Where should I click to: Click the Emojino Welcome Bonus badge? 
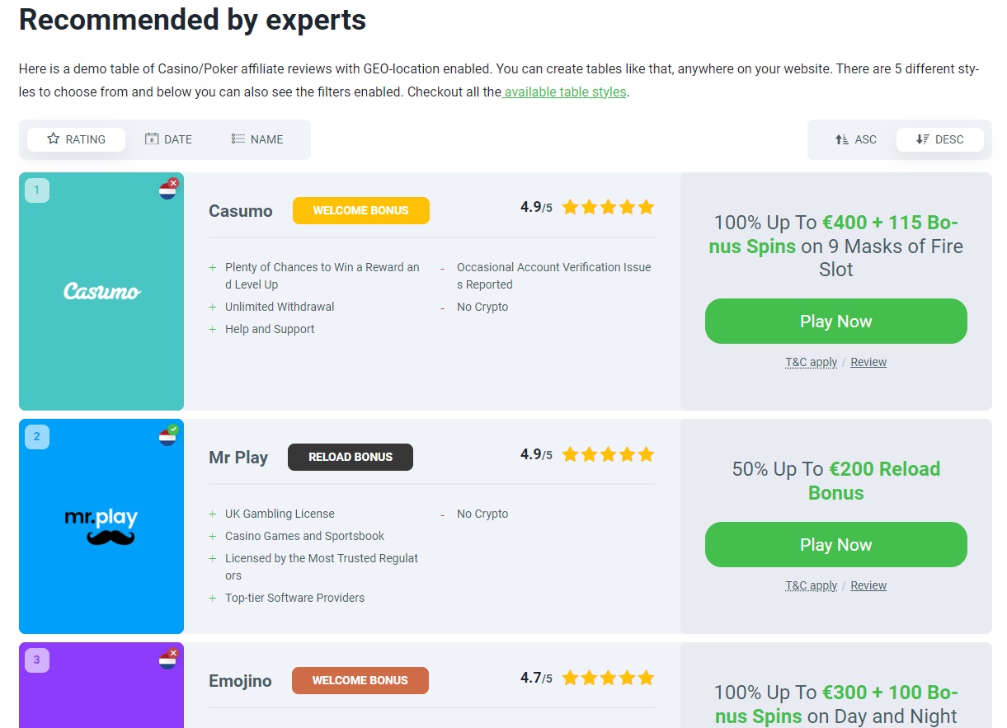[x=360, y=680]
